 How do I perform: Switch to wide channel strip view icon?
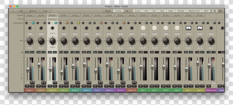[220, 11]
